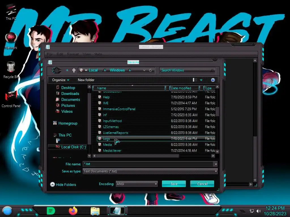Screen dimensions: 290x217
Task: Click the file list vertical scrollbar thumb
Action: (x=217, y=111)
